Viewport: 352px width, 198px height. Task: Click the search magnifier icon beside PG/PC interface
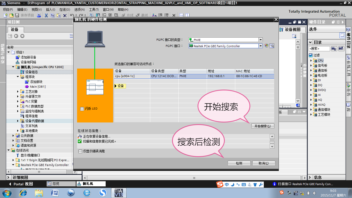pyautogui.click(x=272, y=46)
